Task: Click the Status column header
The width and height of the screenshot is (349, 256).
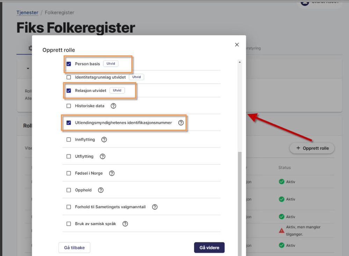Action: point(284,168)
